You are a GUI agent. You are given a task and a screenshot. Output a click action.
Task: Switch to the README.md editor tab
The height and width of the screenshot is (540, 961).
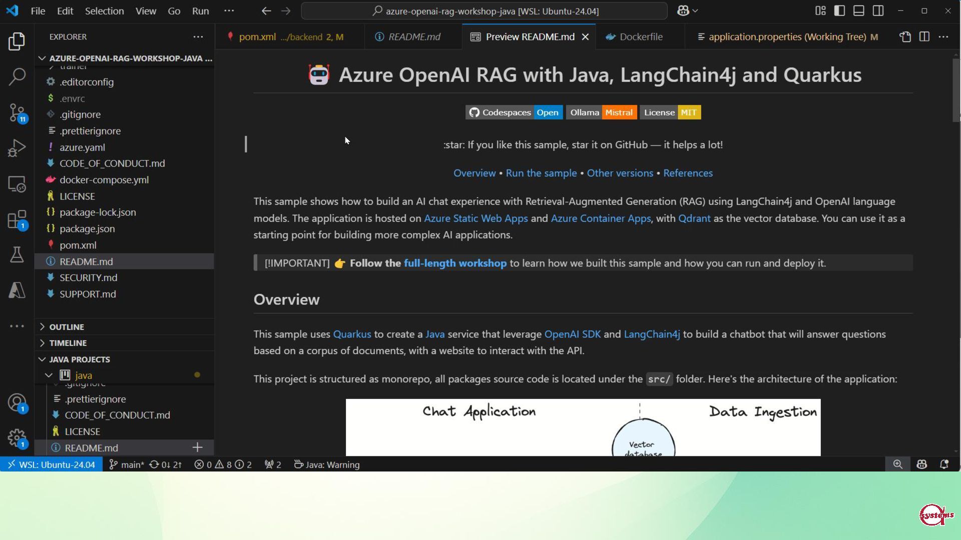(414, 37)
